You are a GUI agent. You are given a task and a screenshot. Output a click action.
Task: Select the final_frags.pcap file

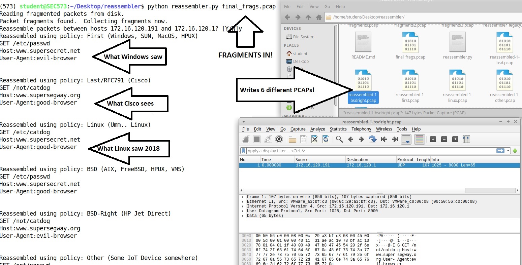(410, 45)
